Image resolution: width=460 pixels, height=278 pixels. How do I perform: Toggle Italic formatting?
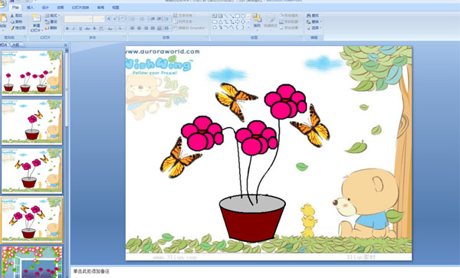74,28
